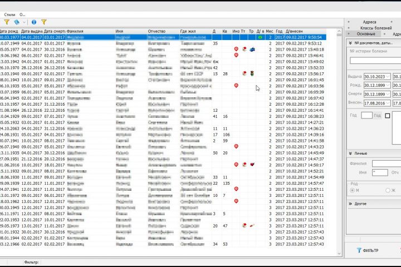Click the table scrollbar up arrow

[339, 31]
